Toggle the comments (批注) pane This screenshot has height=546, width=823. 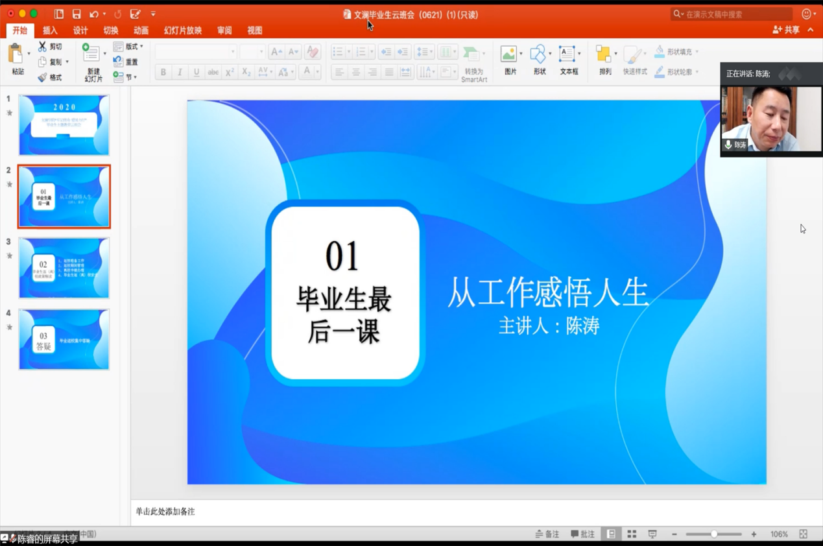pos(582,534)
